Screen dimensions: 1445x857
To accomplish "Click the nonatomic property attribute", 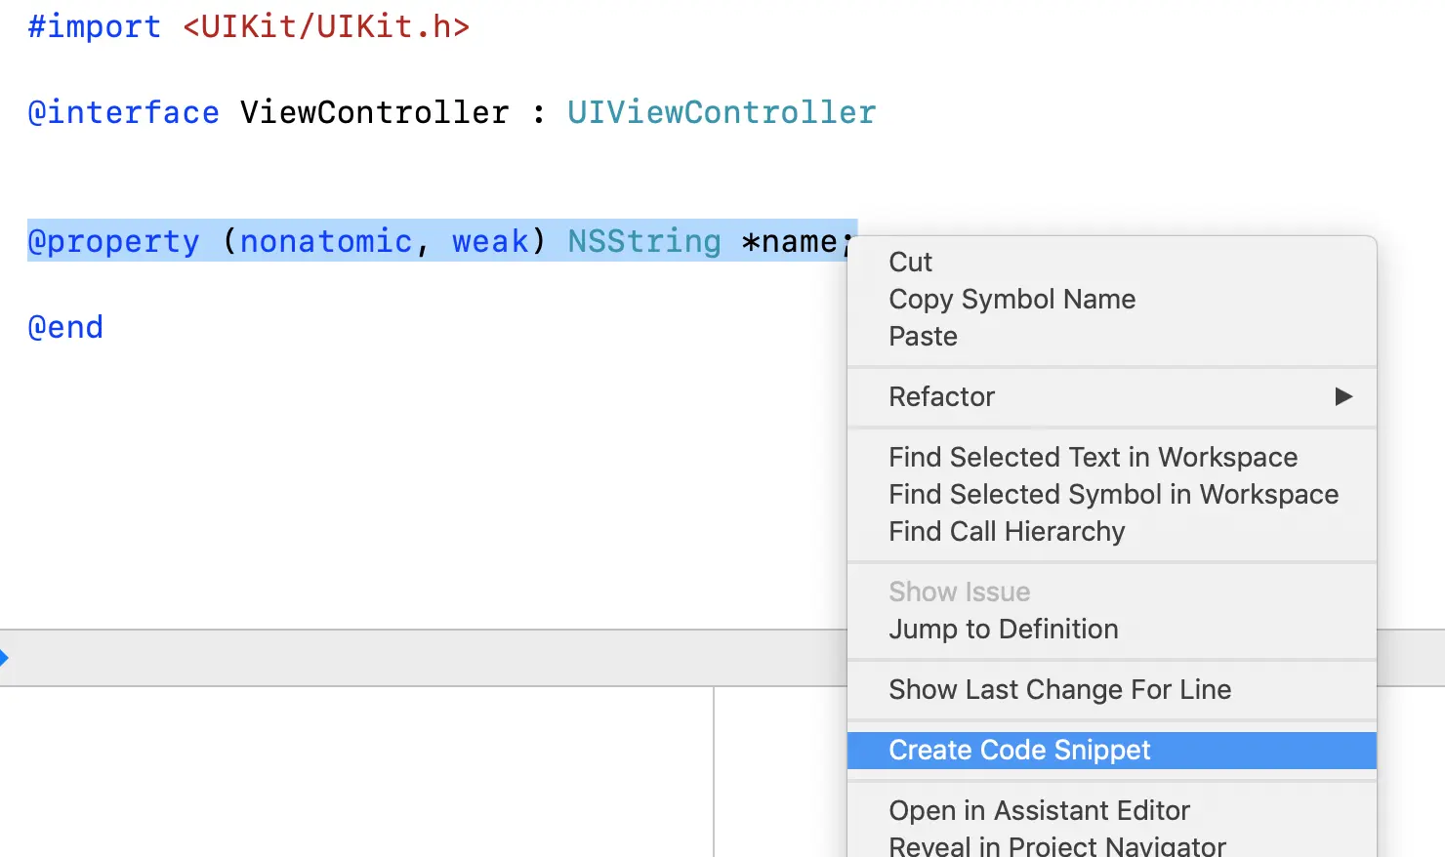I will (x=326, y=241).
